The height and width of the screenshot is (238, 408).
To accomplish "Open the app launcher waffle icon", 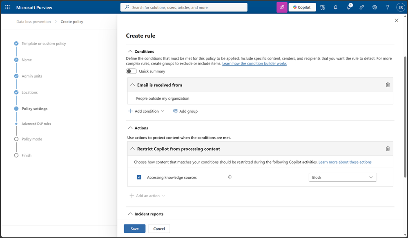I will [x=7, y=7].
